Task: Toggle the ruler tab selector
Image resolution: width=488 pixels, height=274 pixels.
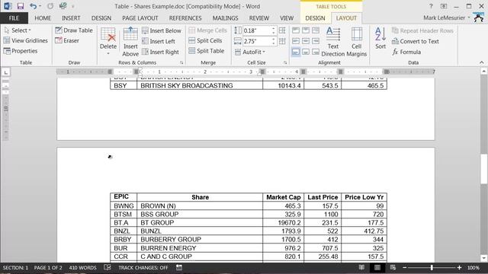Action: (6, 72)
